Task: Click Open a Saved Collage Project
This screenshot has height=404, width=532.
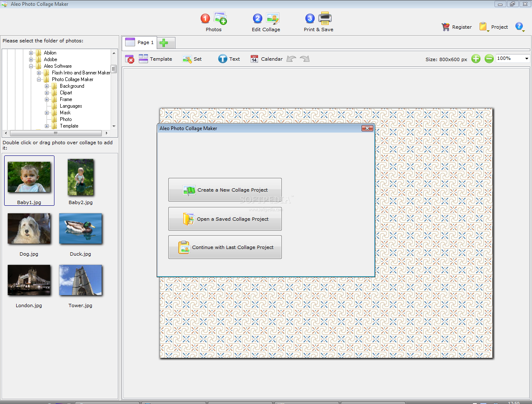Action: point(225,219)
